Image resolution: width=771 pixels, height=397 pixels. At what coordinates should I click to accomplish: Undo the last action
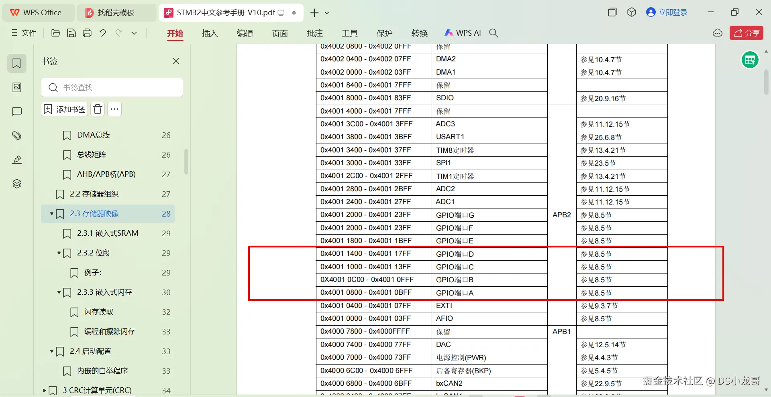point(103,33)
